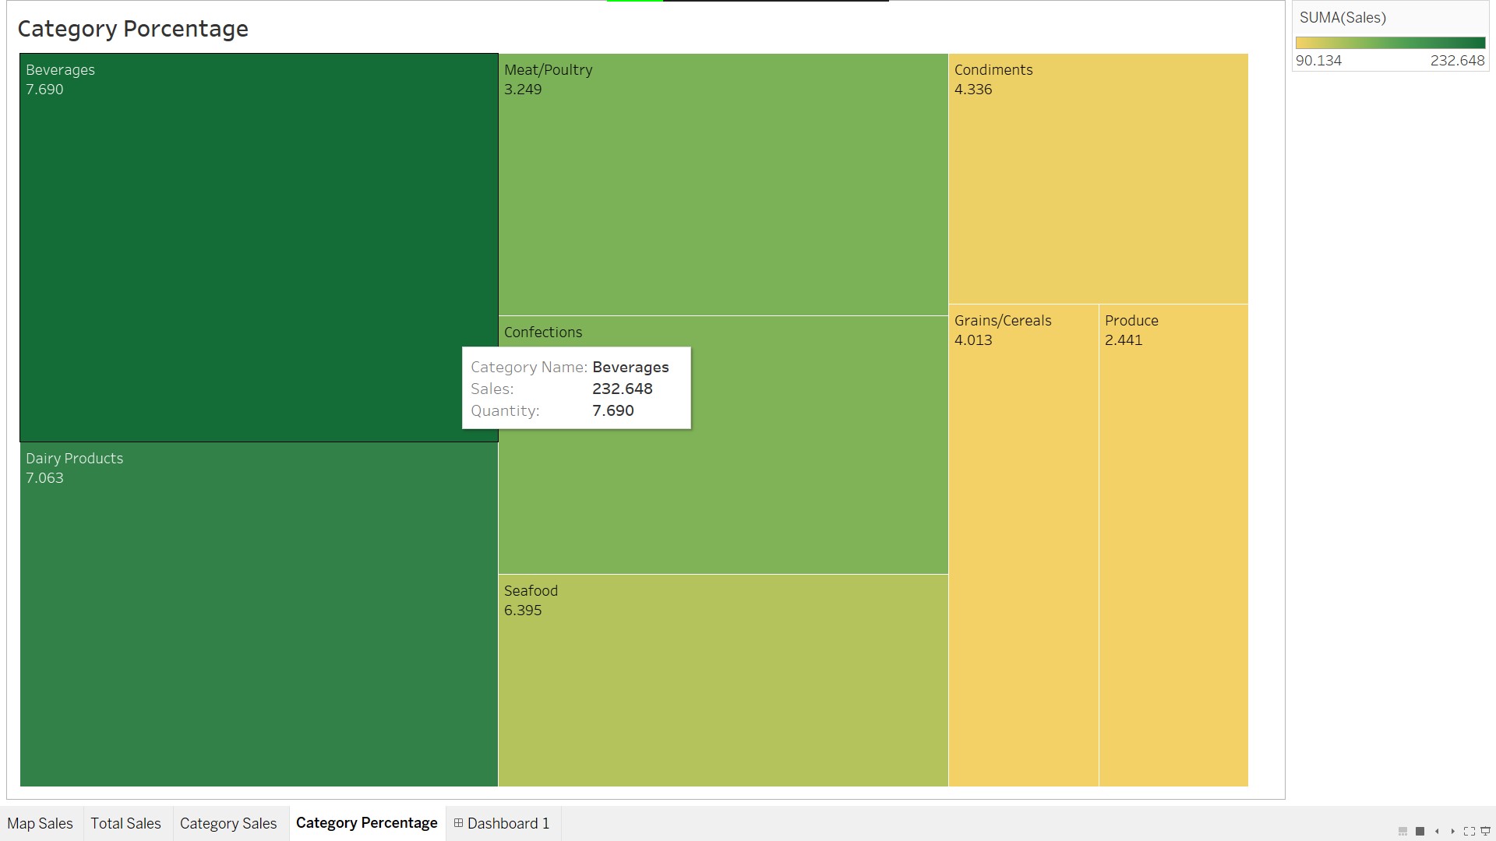Open the Category Sales tab
This screenshot has width=1496, height=841.
pos(228,823)
